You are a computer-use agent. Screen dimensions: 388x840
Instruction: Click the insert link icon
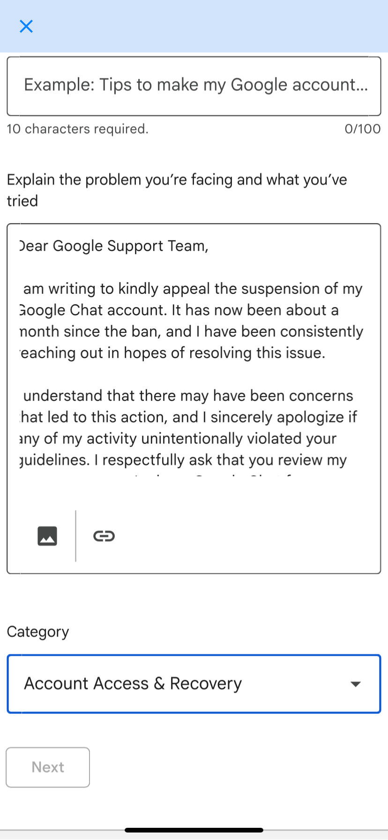(x=104, y=536)
